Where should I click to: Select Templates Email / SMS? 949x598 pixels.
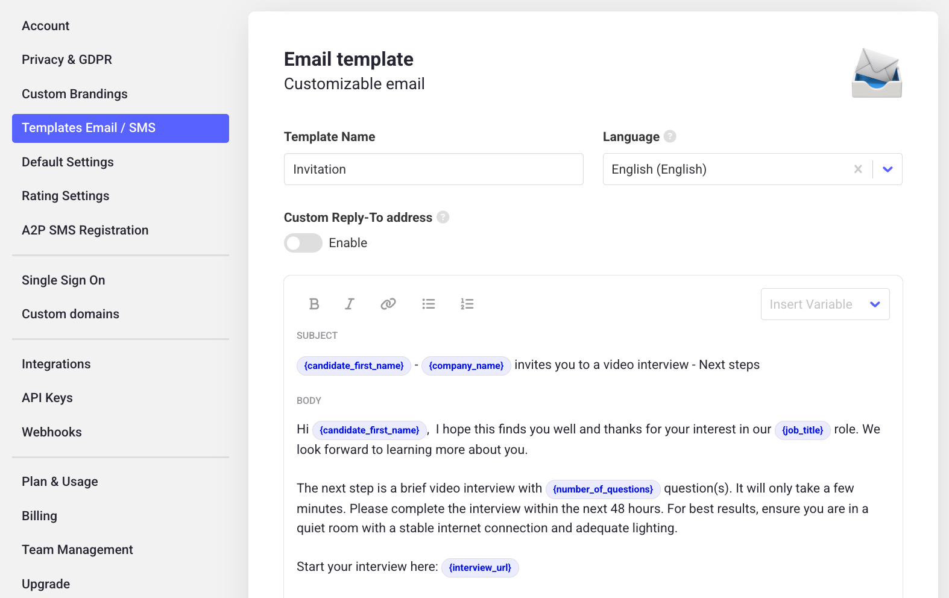[121, 128]
